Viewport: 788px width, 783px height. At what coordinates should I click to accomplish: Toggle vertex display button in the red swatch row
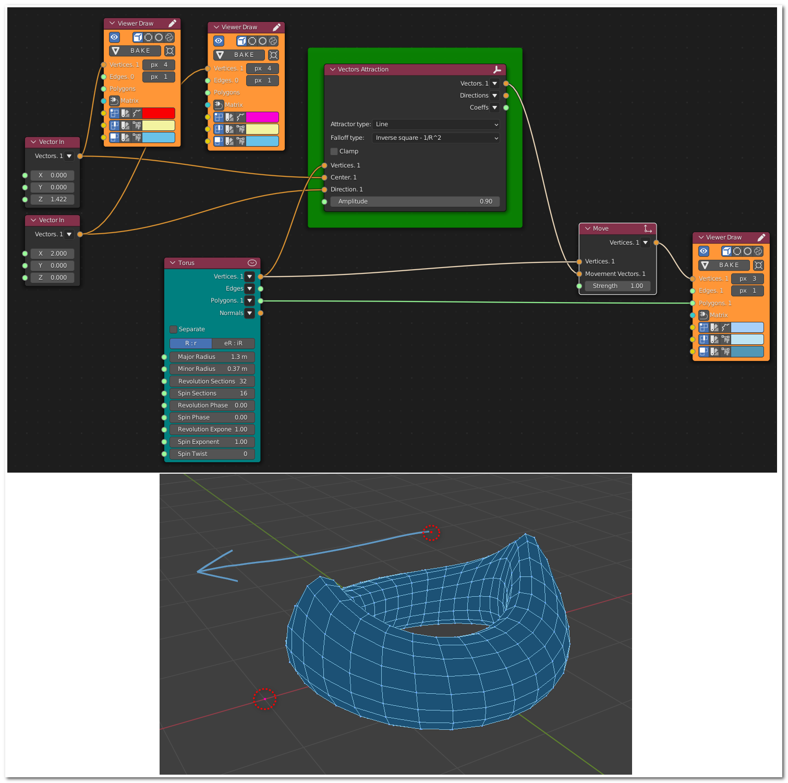pyautogui.click(x=114, y=113)
